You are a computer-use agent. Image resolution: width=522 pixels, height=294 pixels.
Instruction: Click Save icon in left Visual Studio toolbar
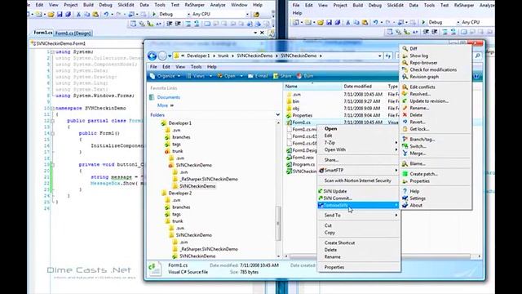tap(60, 15)
